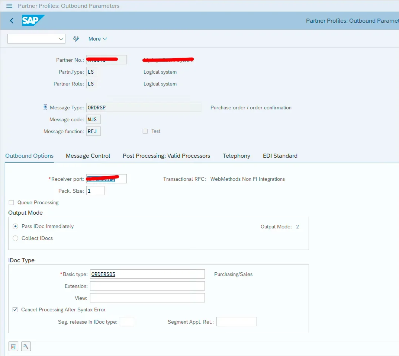Click the SAP logo
The height and width of the screenshot is (356, 399).
[33, 20]
